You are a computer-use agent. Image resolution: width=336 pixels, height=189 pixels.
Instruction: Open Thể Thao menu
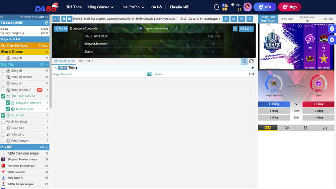74,7
